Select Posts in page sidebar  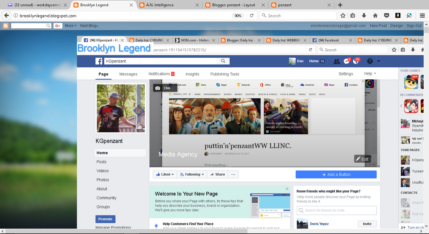click(x=101, y=162)
